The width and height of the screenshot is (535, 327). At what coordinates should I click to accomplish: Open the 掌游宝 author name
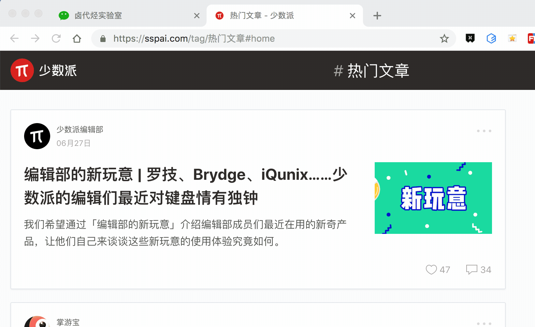pyautogui.click(x=68, y=322)
